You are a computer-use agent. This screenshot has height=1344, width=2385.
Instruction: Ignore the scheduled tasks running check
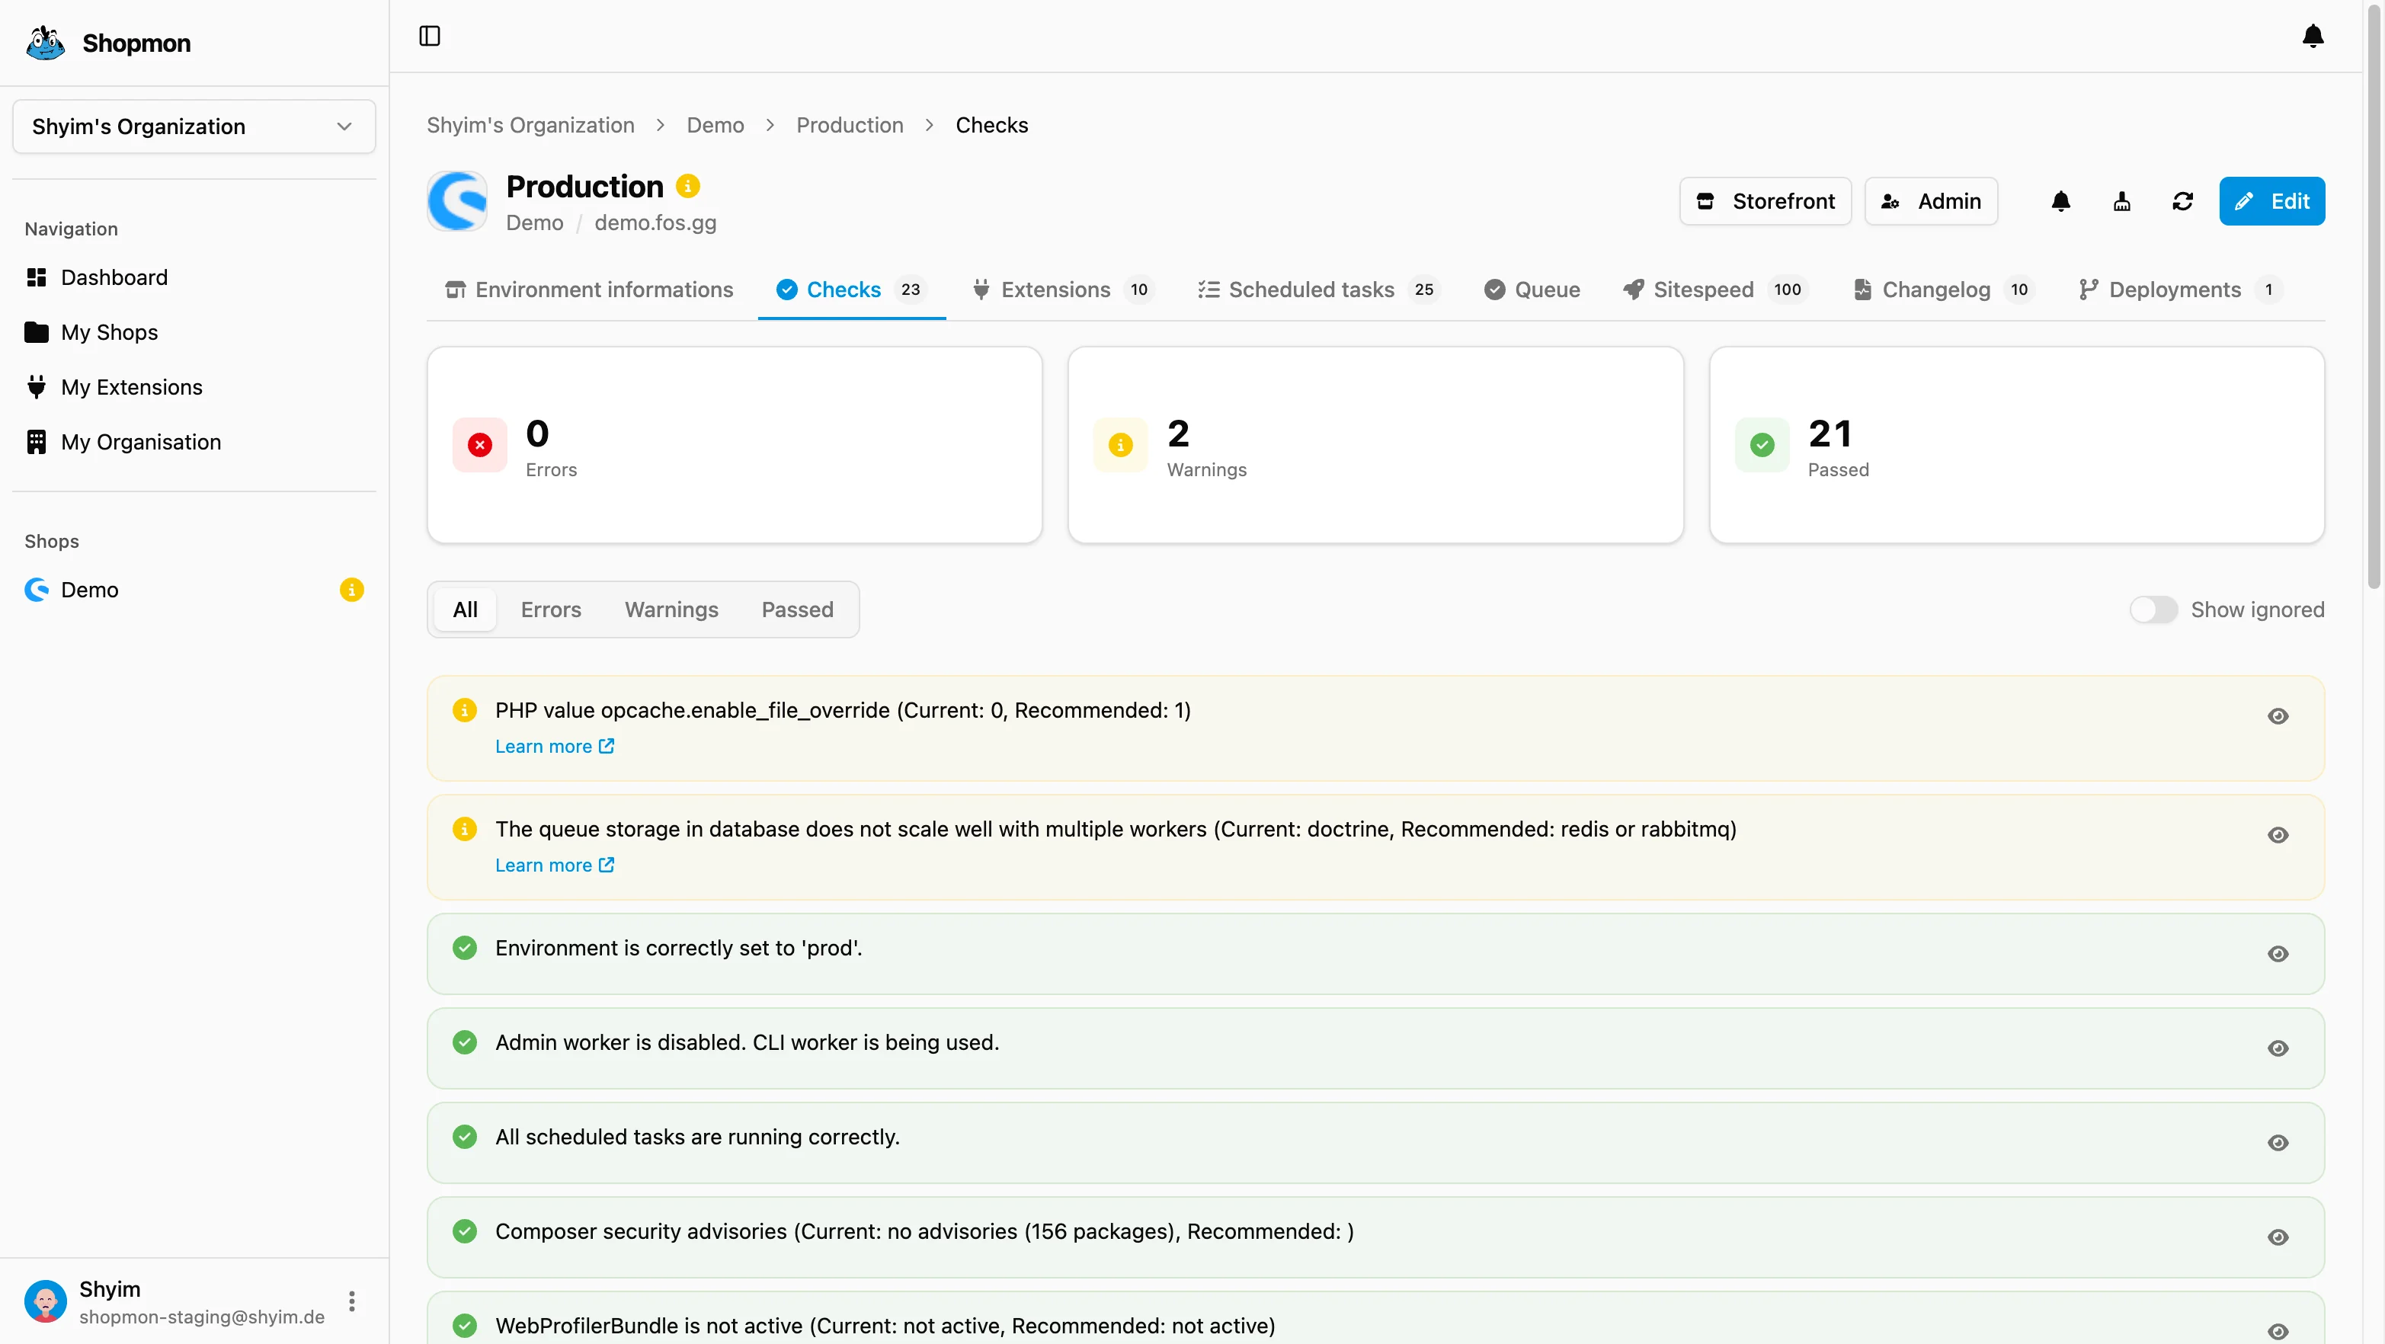tap(2278, 1143)
